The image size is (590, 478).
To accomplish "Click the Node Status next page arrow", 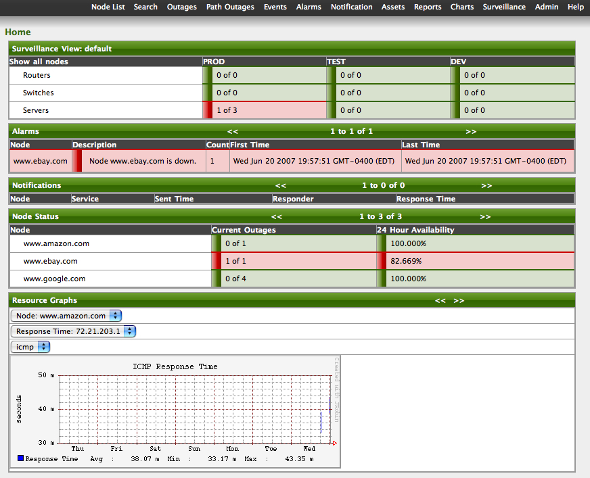I will pos(485,216).
